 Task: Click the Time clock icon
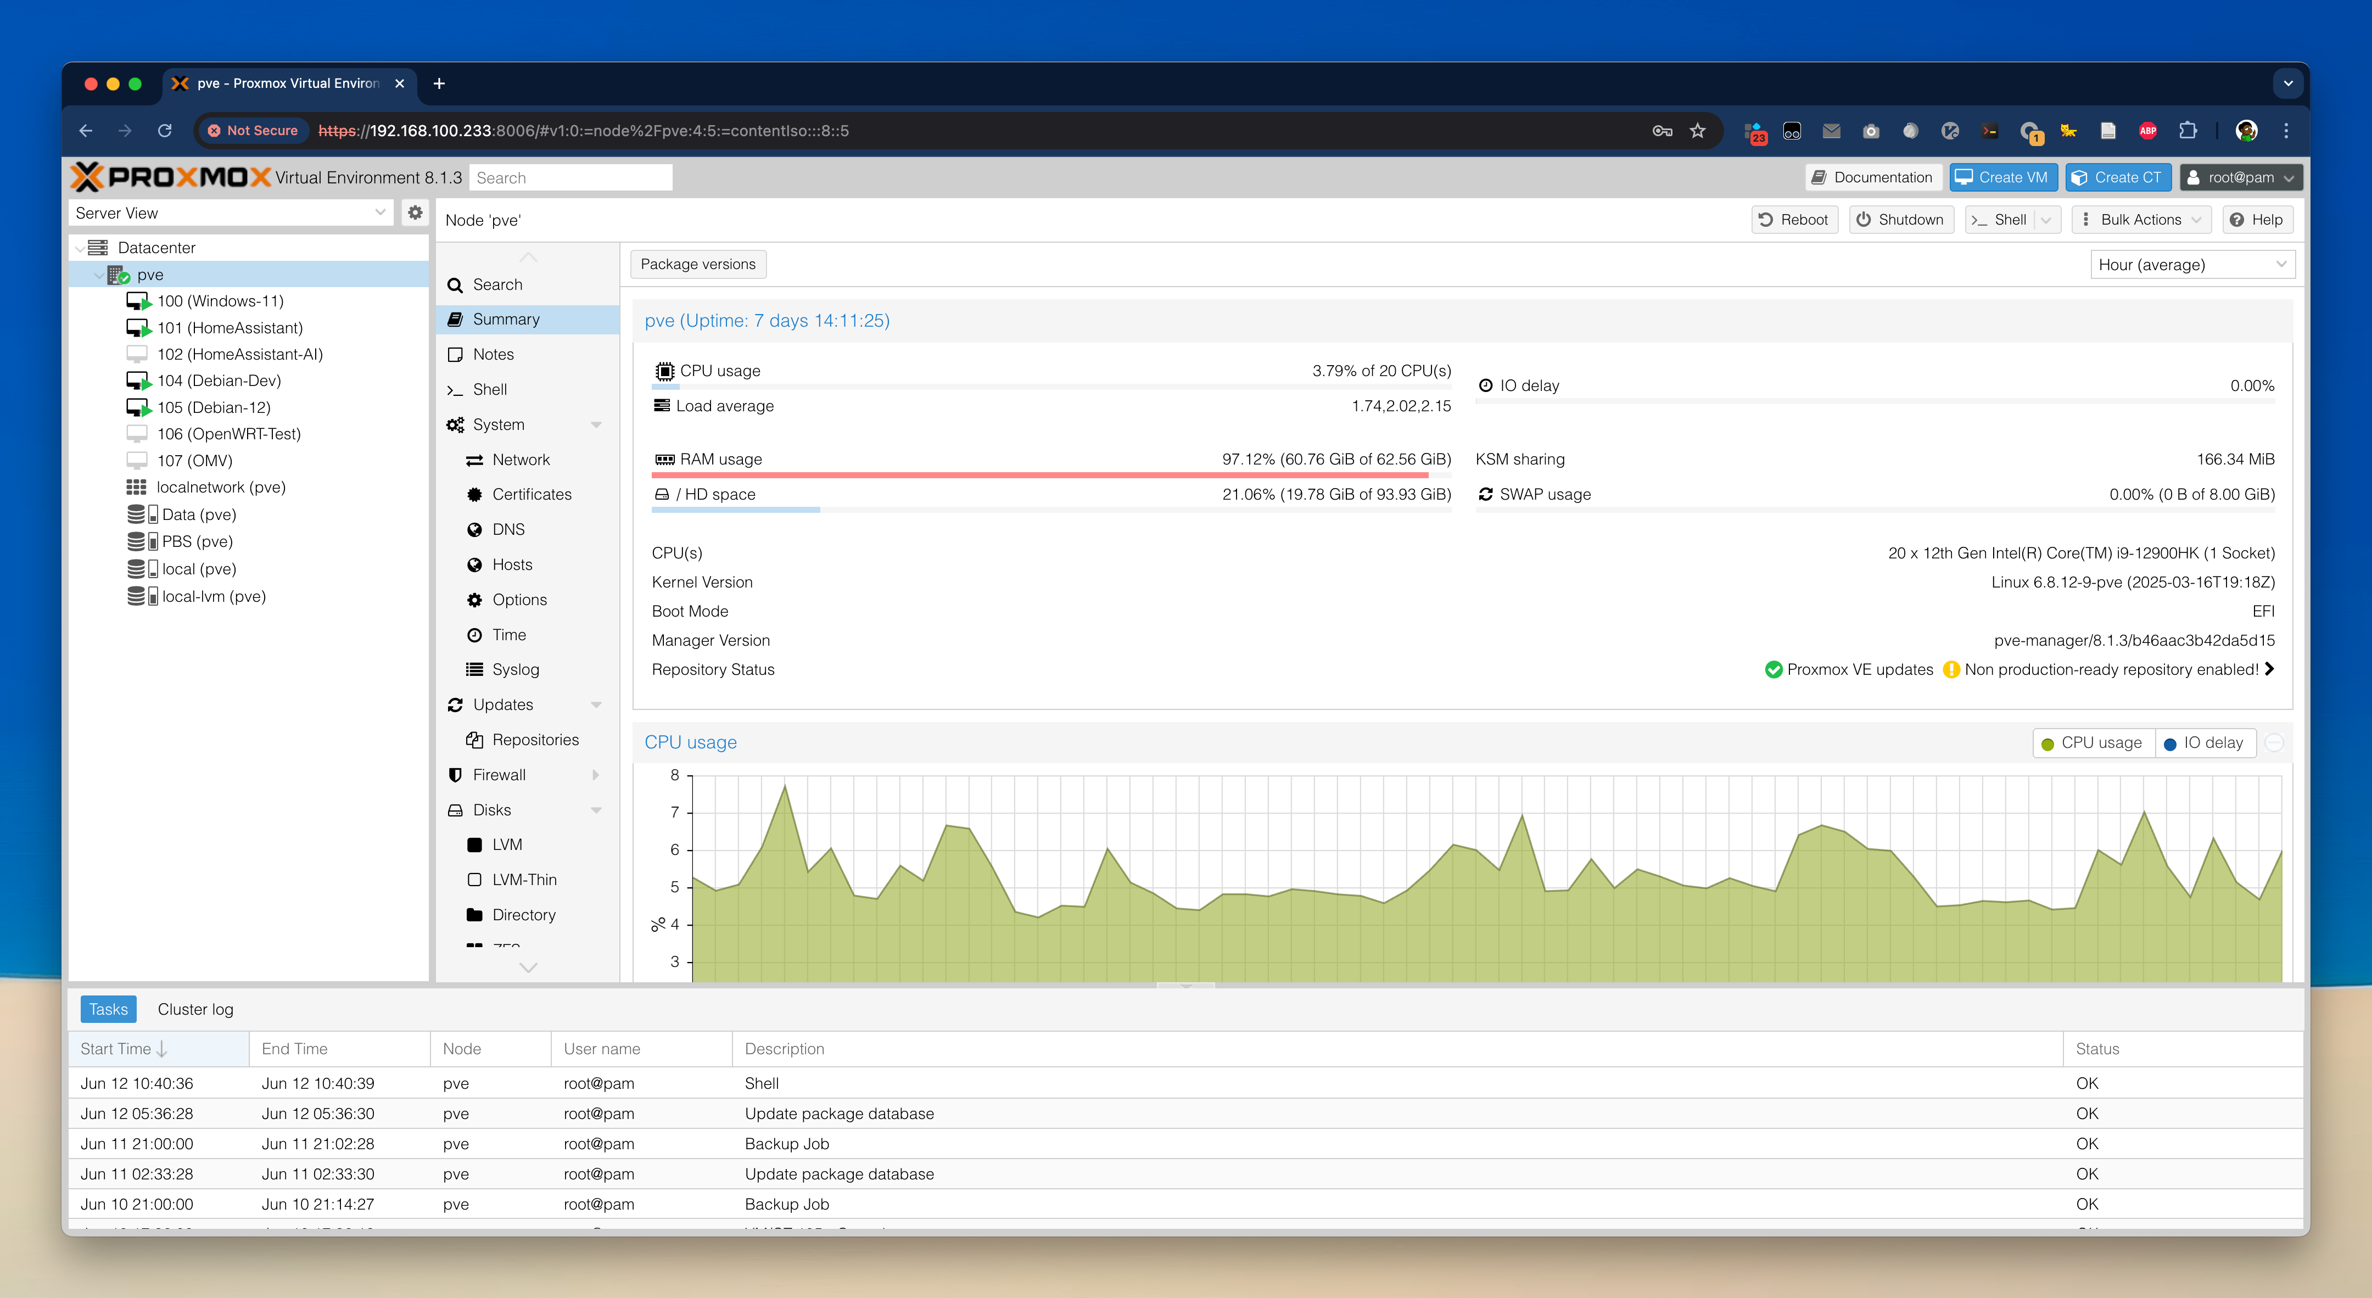point(474,634)
